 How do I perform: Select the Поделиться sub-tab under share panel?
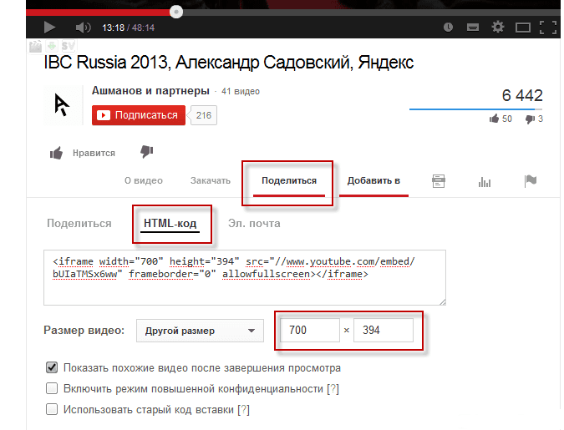pos(79,223)
